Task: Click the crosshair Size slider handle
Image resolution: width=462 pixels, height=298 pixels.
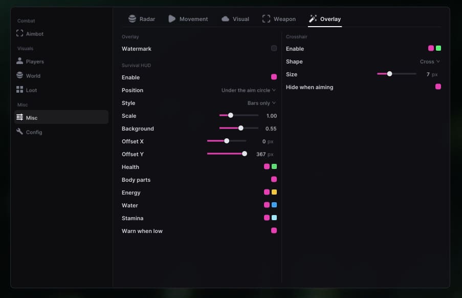Action: 389,74
